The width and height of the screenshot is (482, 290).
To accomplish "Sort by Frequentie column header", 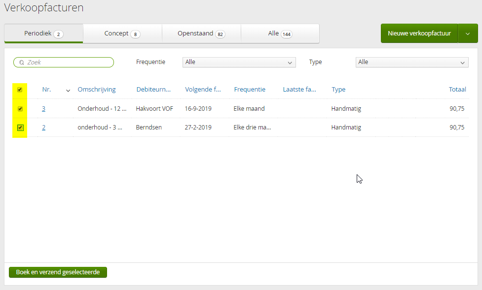I will click(250, 89).
